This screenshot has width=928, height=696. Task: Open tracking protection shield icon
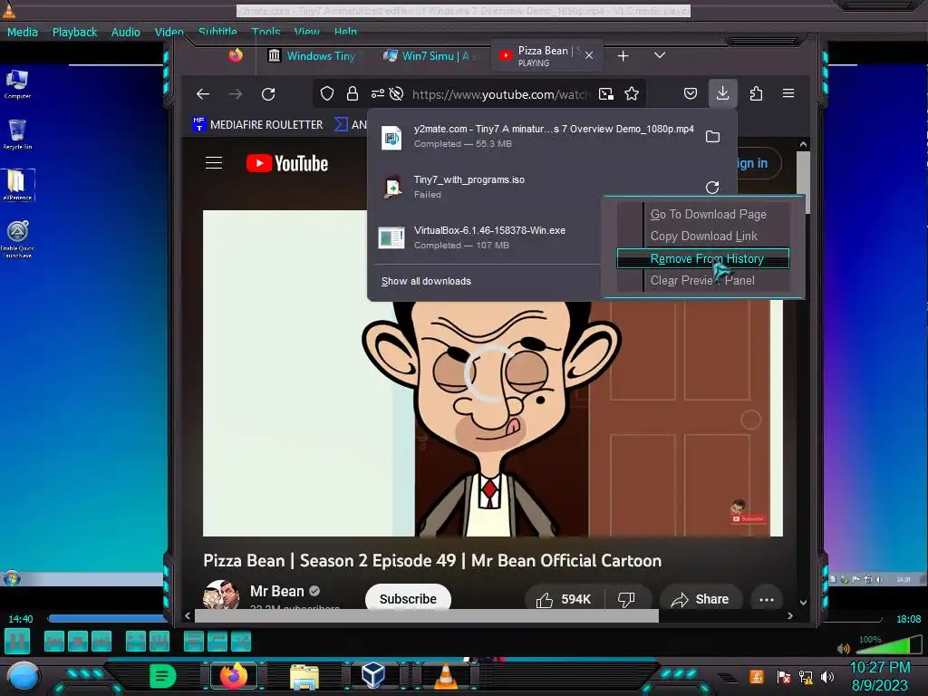327,93
